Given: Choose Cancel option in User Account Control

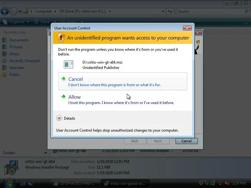Looking at the screenshot, I should (123, 81).
